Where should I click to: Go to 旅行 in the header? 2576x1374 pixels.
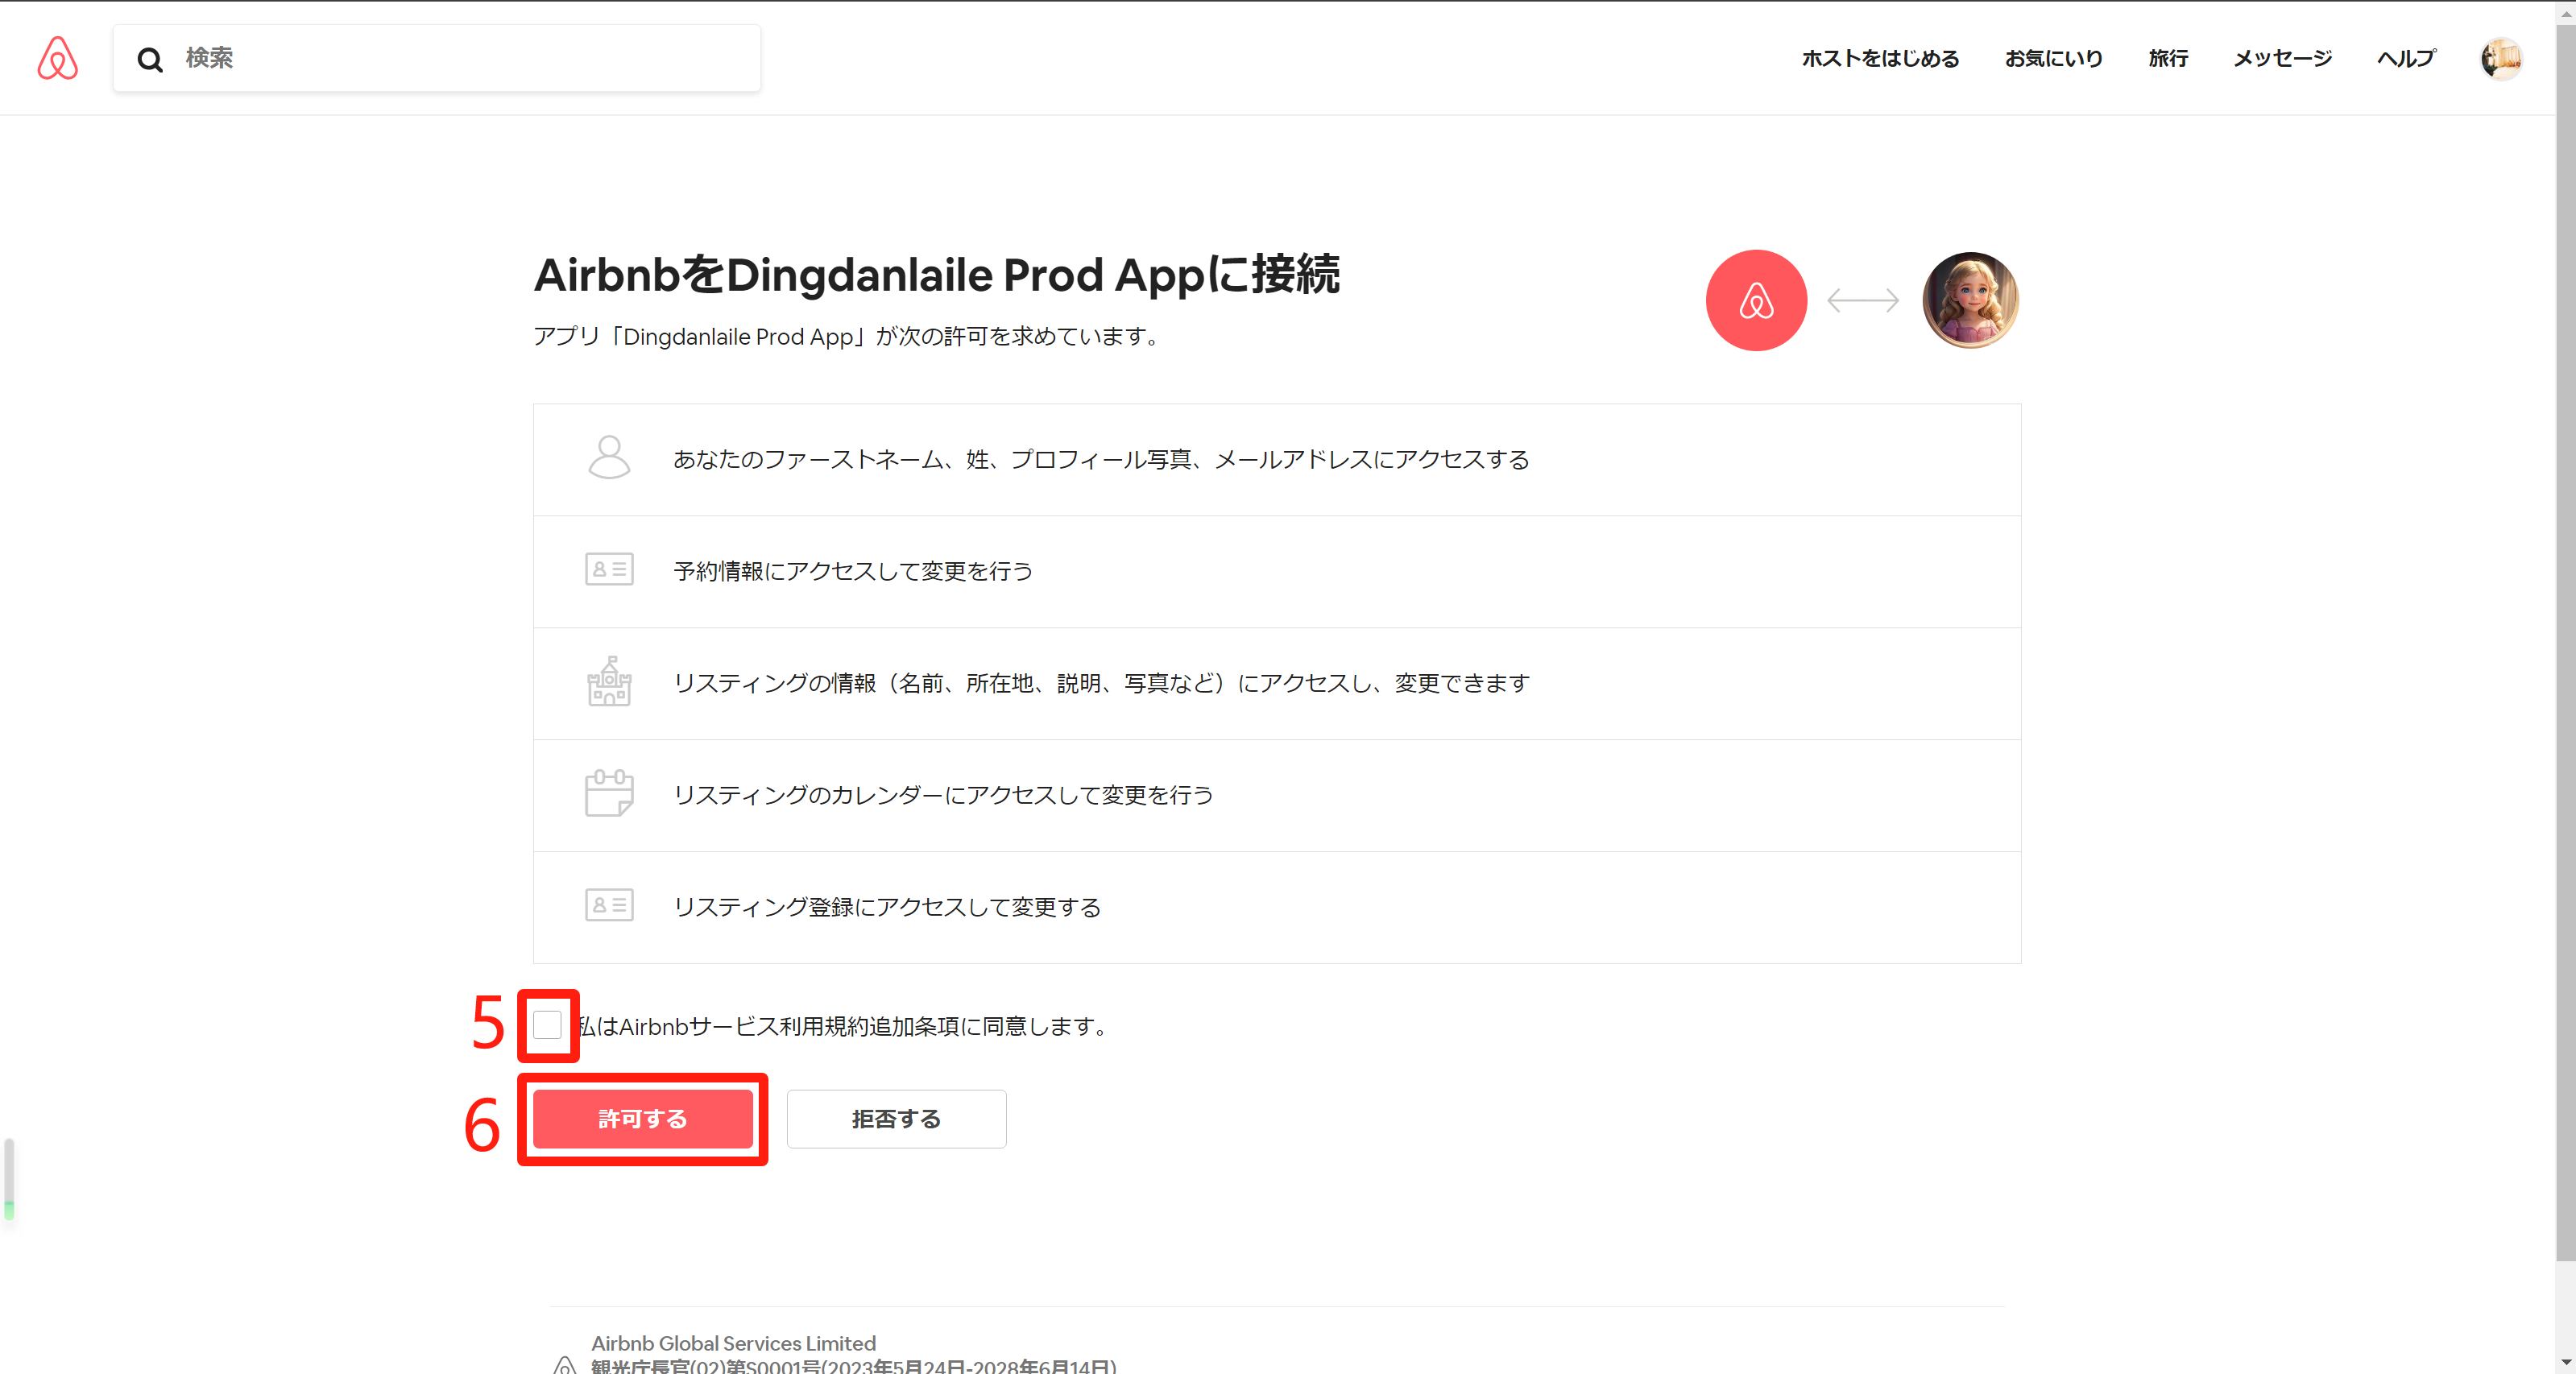click(x=2168, y=58)
